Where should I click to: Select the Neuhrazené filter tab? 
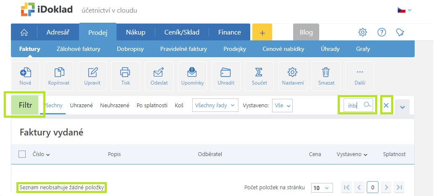pos(115,106)
